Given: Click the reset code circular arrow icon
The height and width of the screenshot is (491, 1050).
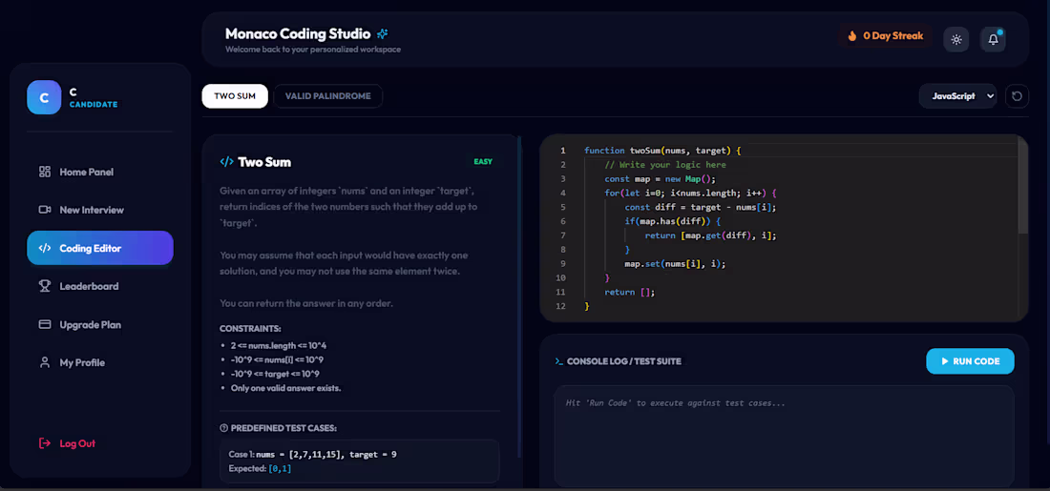Looking at the screenshot, I should (1017, 96).
